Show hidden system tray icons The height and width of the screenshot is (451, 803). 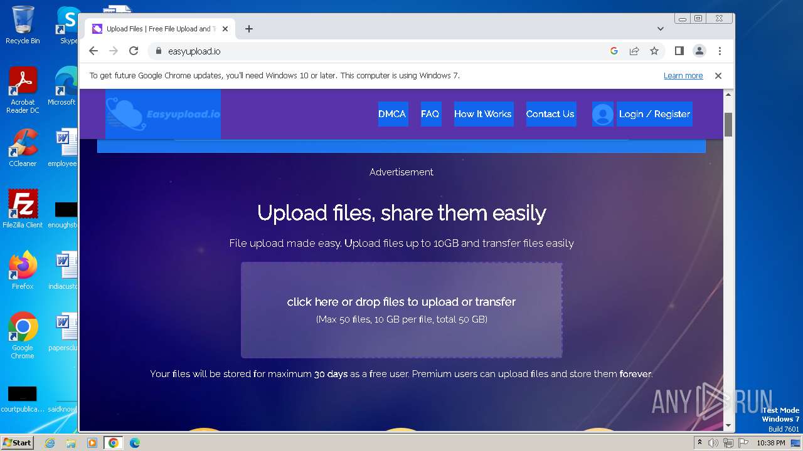click(699, 443)
